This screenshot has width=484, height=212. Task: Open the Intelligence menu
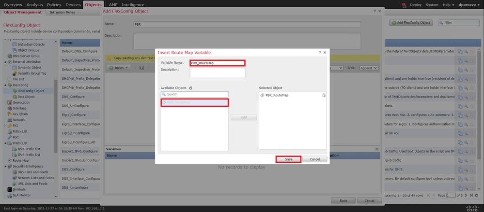pos(133,5)
